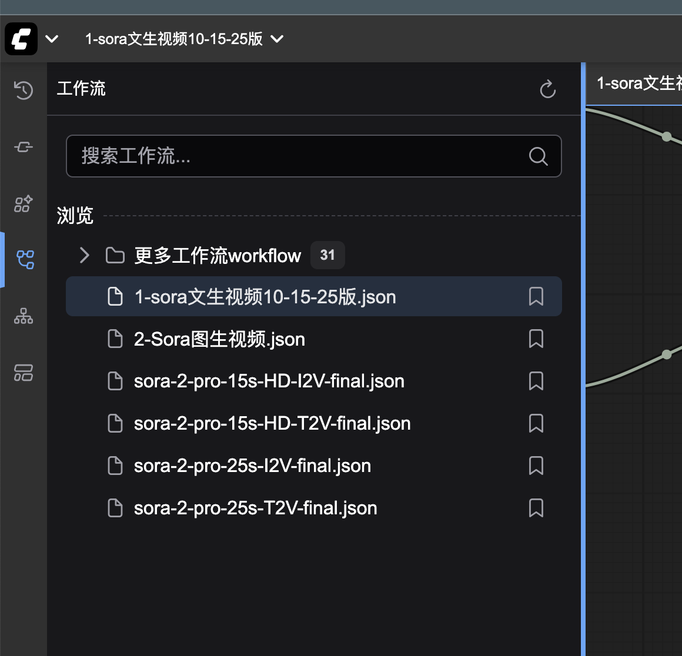Open dropdown arrow next to ComfyUI logo
682x656 pixels.
coord(52,39)
